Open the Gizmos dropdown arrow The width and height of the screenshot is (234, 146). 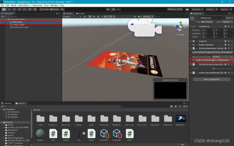(152, 17)
